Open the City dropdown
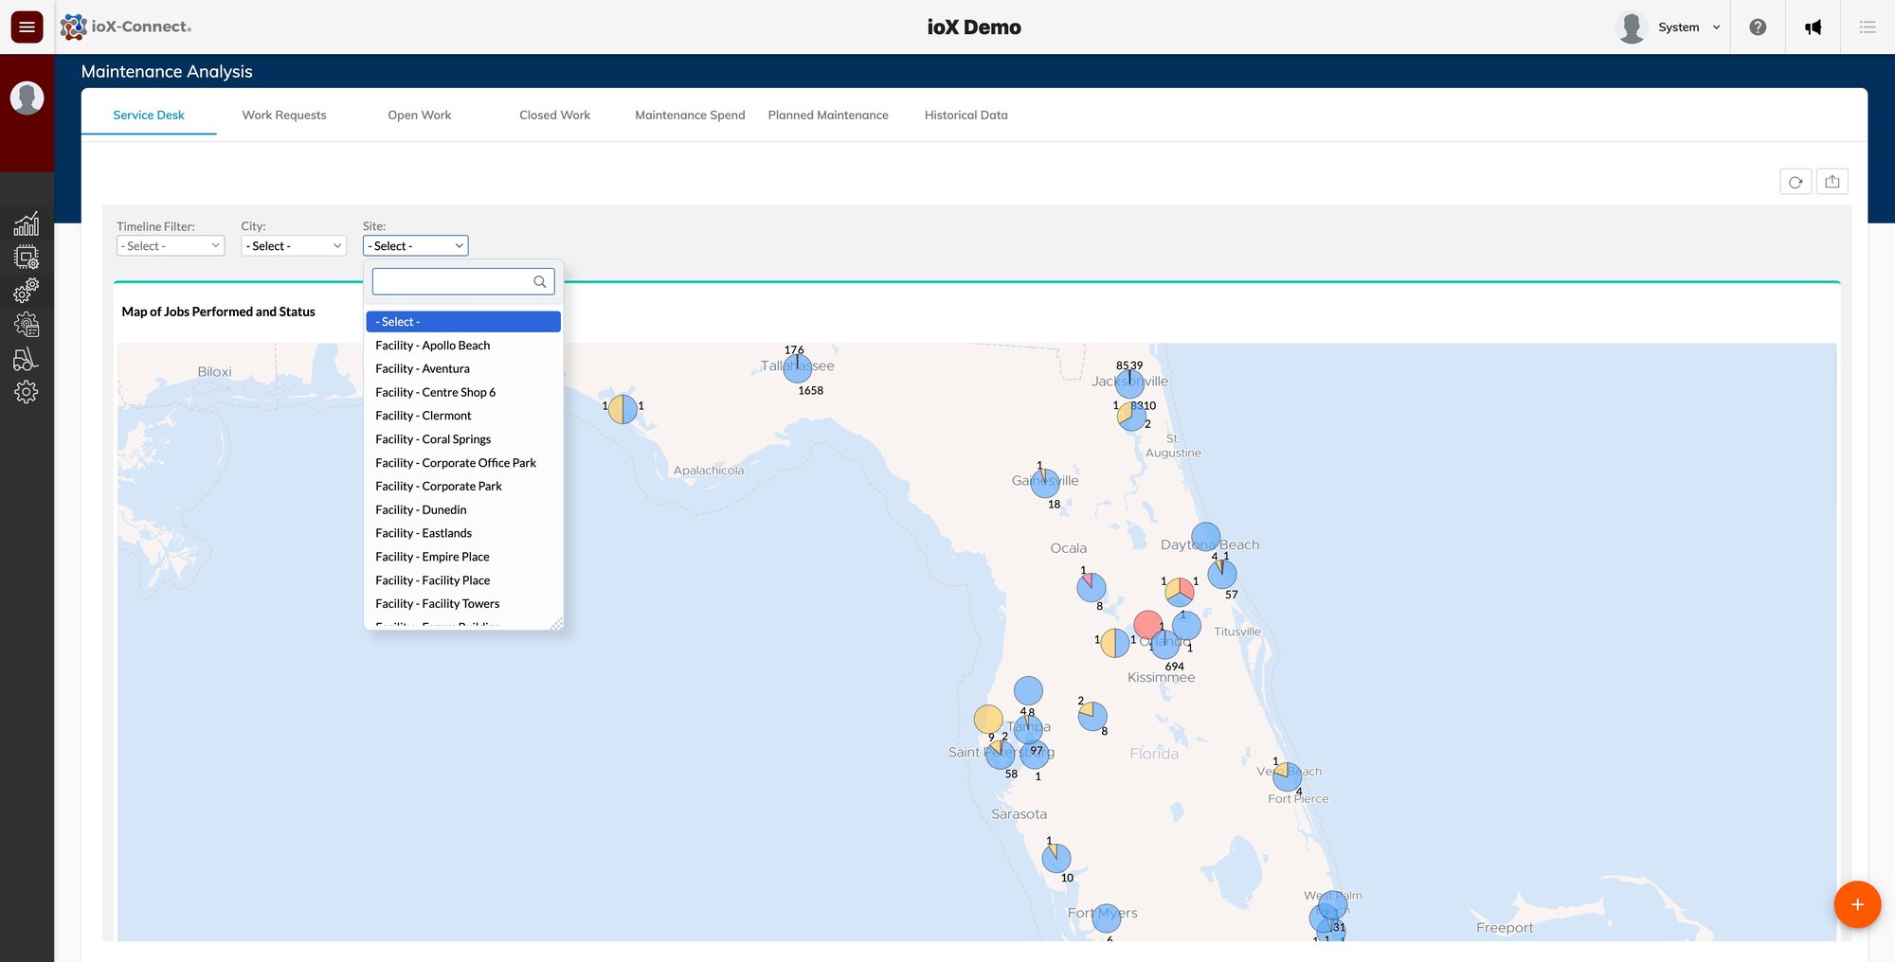 [294, 246]
